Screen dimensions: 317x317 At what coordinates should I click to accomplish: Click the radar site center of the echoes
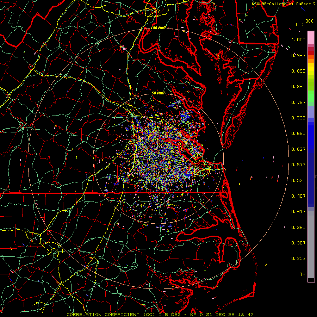tap(158, 159)
